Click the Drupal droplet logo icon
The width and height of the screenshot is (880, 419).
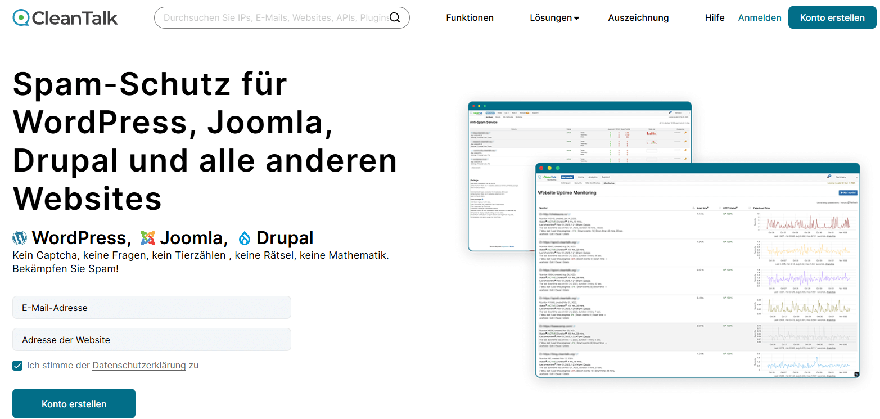(245, 238)
